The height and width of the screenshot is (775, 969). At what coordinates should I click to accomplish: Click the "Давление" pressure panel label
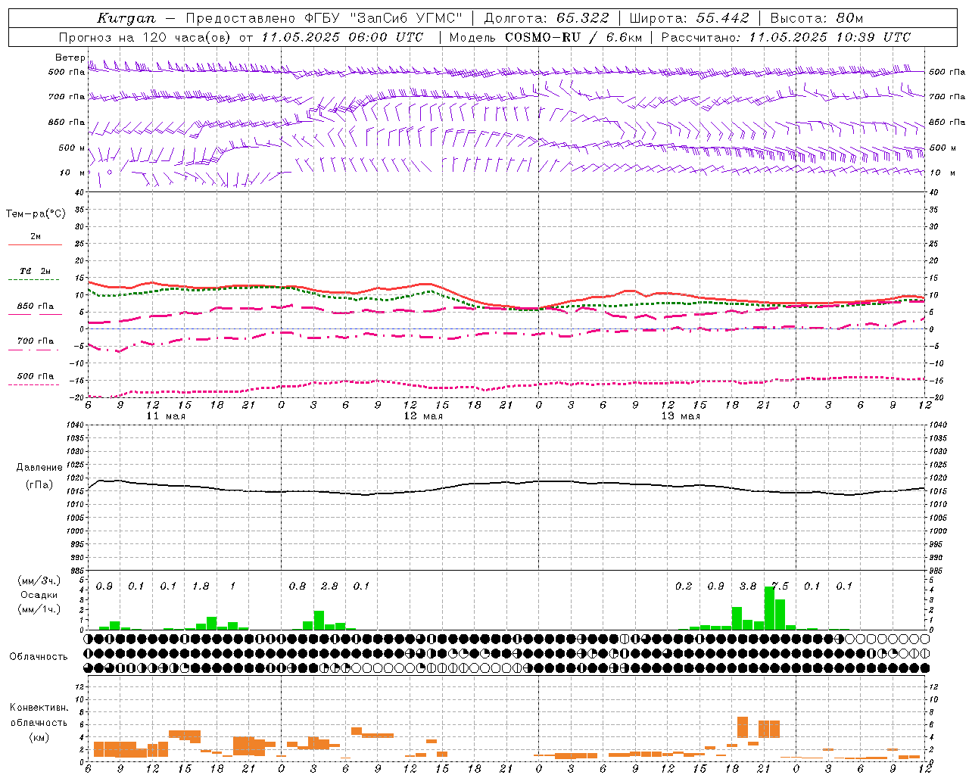pos(39,468)
